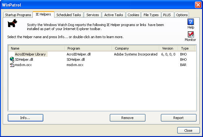The width and height of the screenshot is (203, 137).
Task: Go to the Active Tasks tab
Action: tap(114, 15)
